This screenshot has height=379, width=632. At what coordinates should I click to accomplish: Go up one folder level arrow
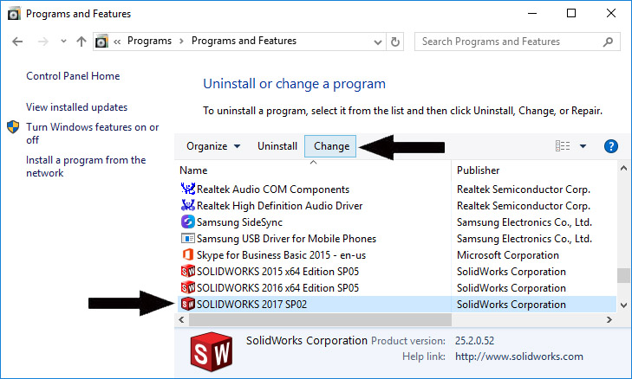pyautogui.click(x=81, y=42)
